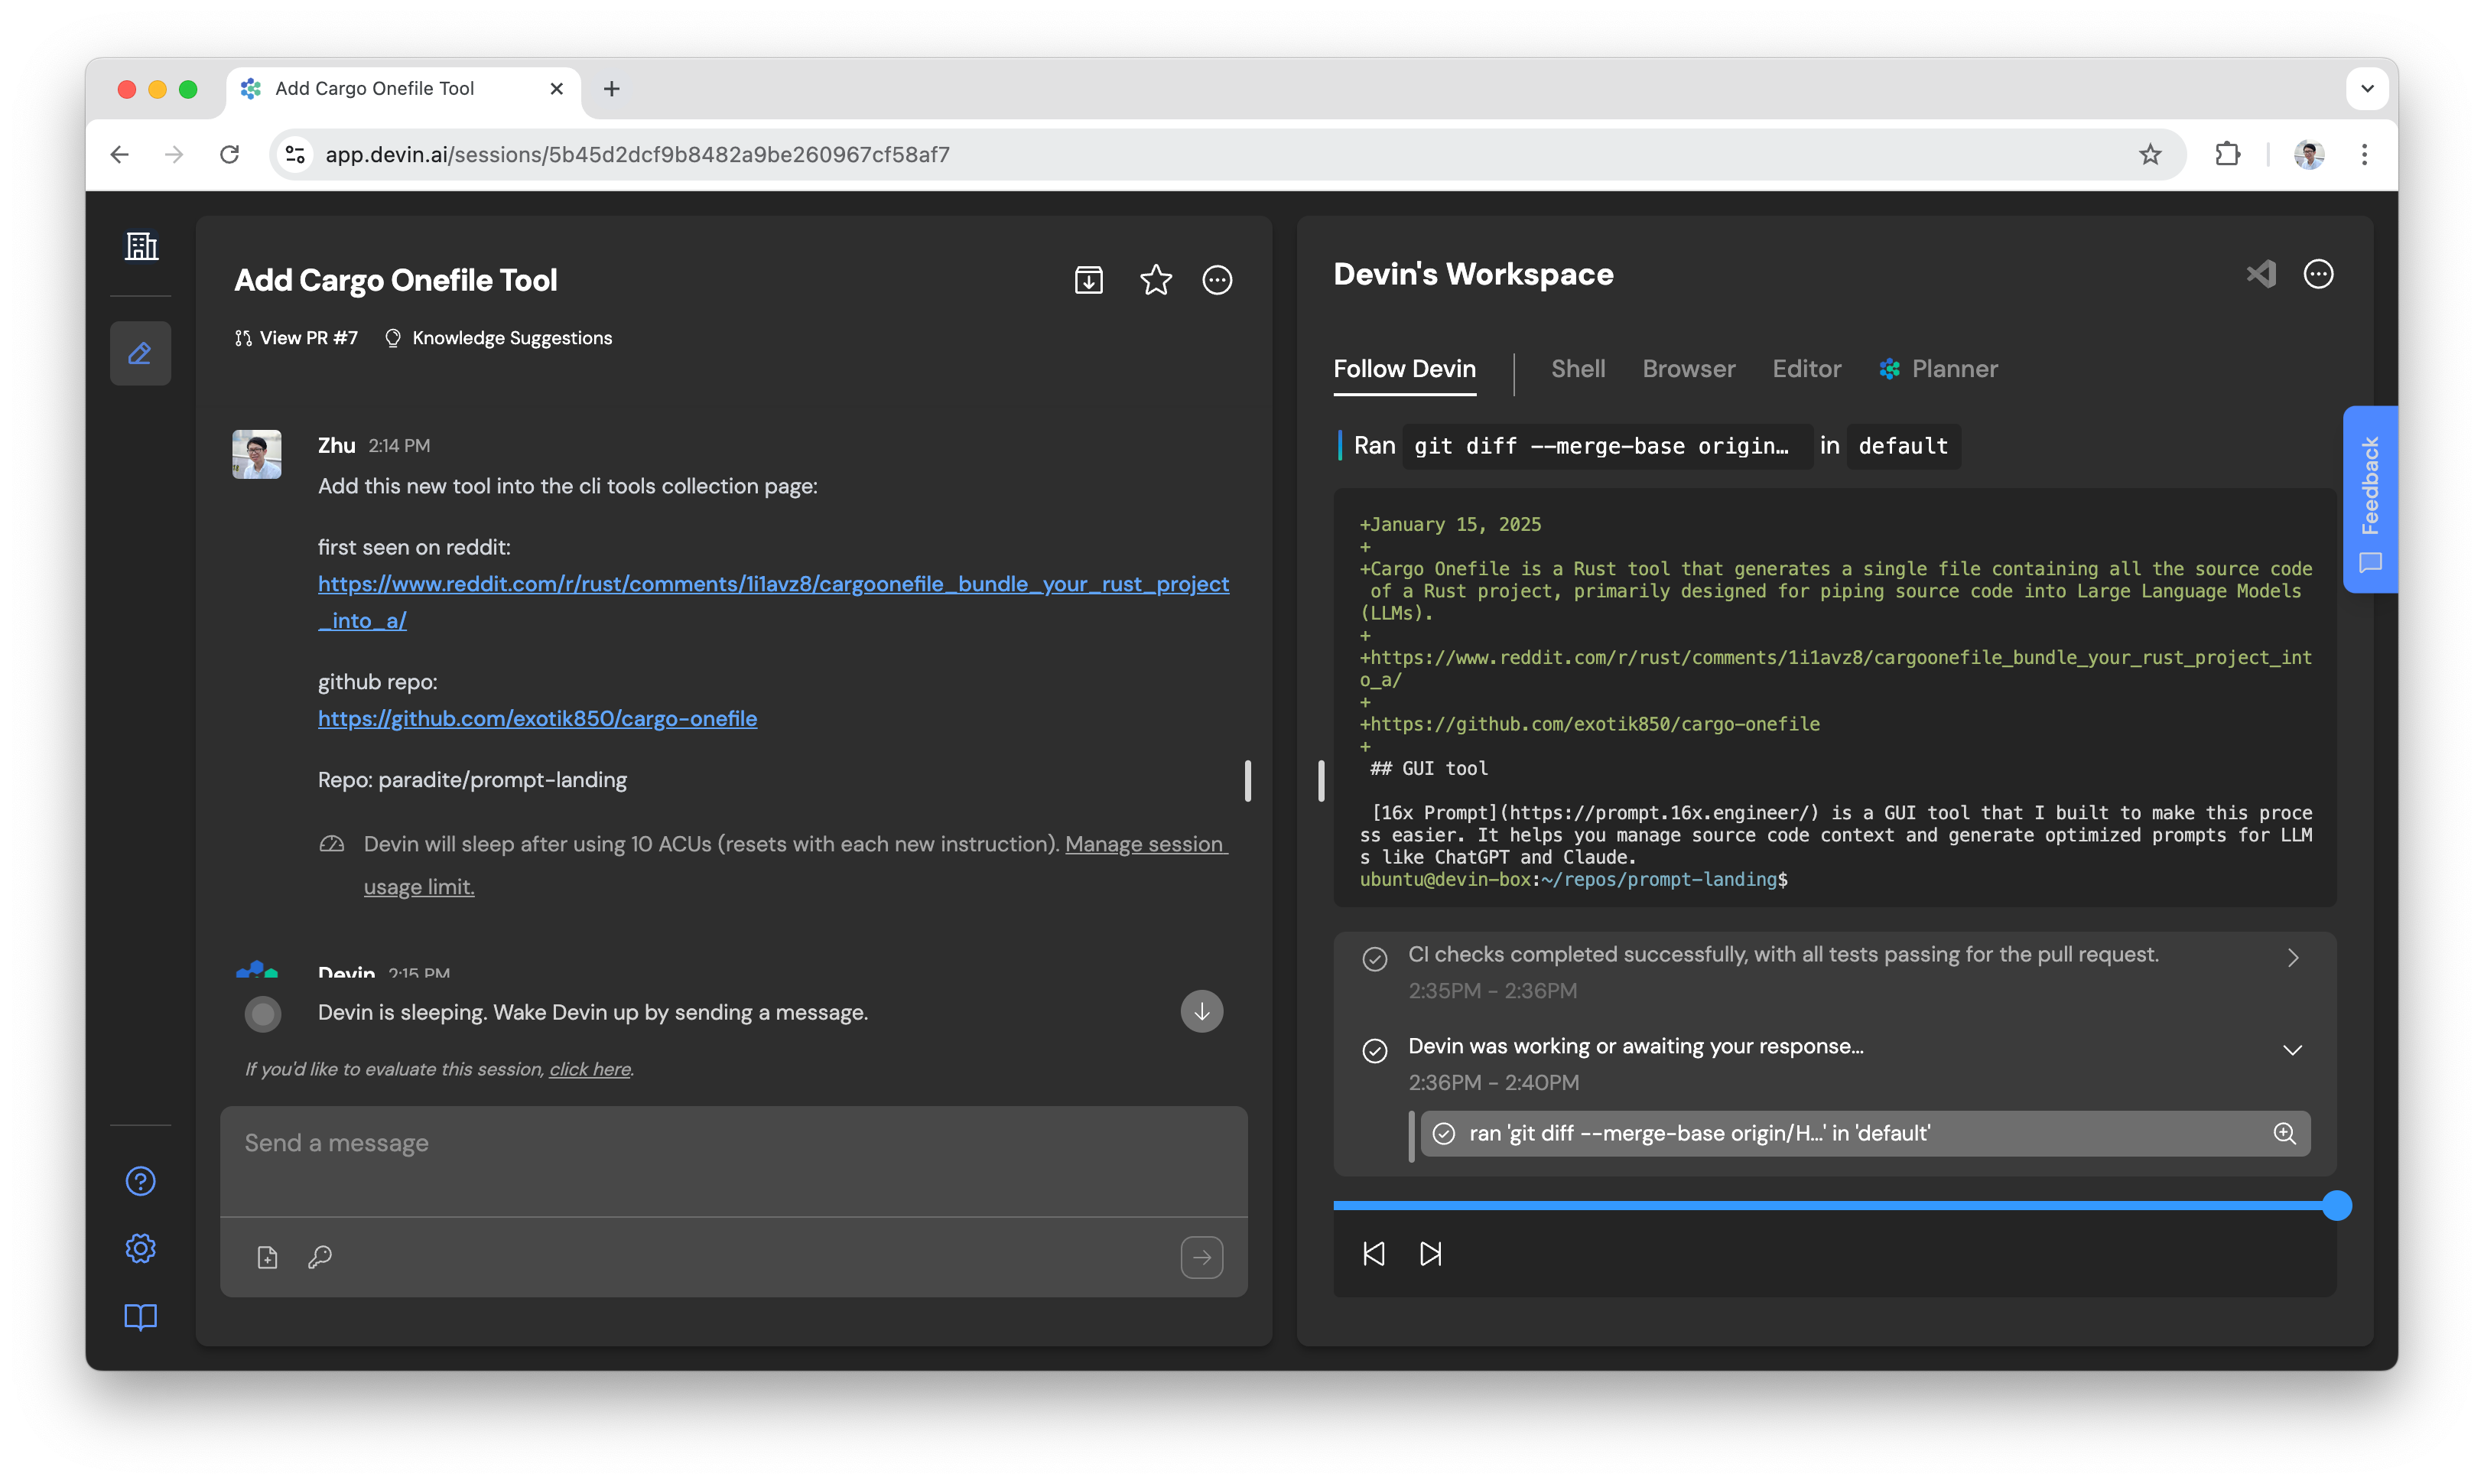Screen dimensions: 2484x1484
Task: Expand the CI checks completed step
Action: coord(2292,958)
